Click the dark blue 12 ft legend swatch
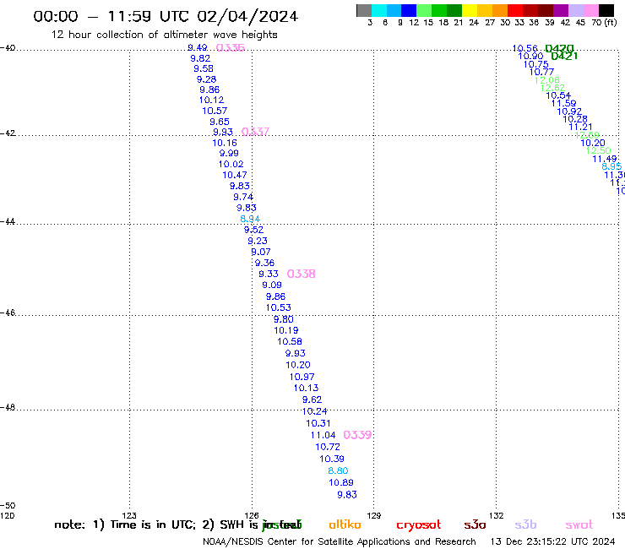Viewport: 625px width, 549px height. 409,10
